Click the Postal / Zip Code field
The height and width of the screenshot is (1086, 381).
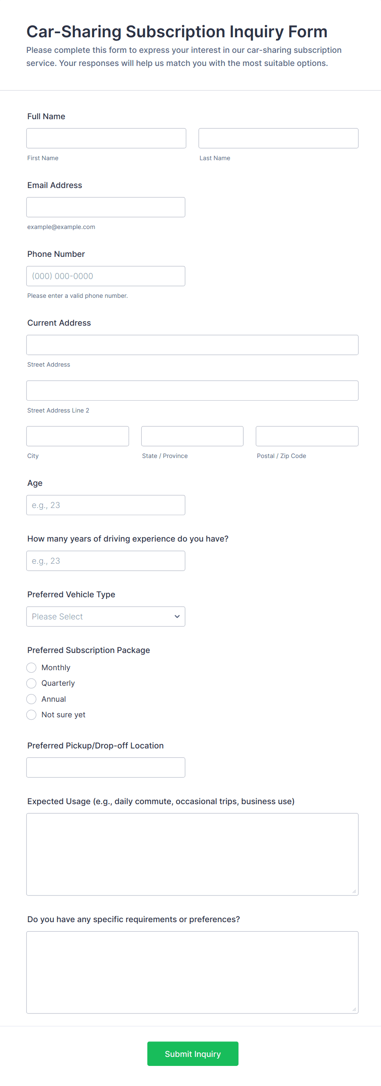(x=307, y=436)
